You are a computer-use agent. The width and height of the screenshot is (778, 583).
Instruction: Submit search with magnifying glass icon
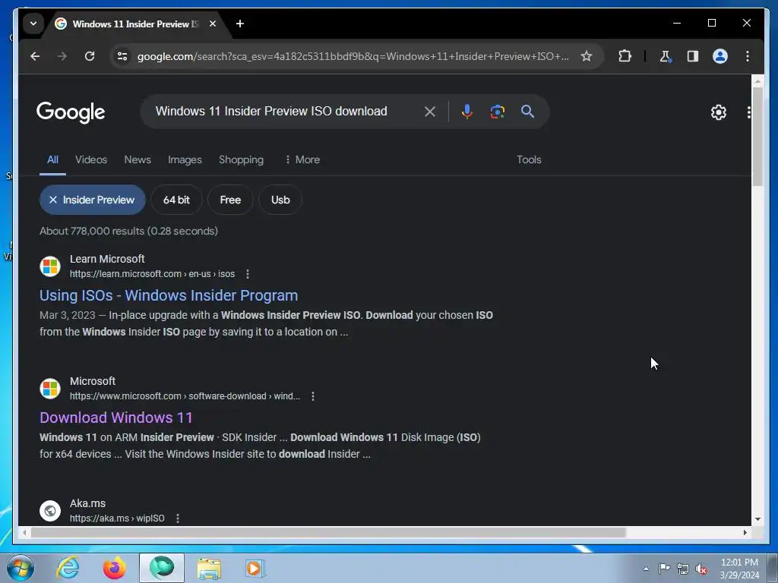(x=527, y=112)
